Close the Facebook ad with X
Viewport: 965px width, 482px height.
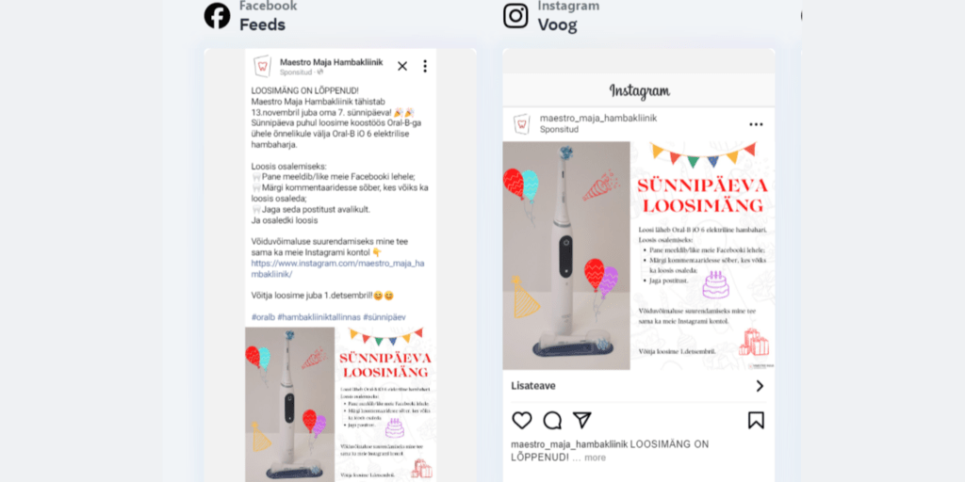pos(402,67)
